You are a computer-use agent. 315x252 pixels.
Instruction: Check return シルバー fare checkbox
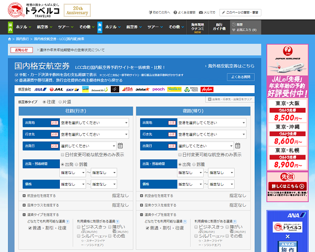tap(196, 236)
